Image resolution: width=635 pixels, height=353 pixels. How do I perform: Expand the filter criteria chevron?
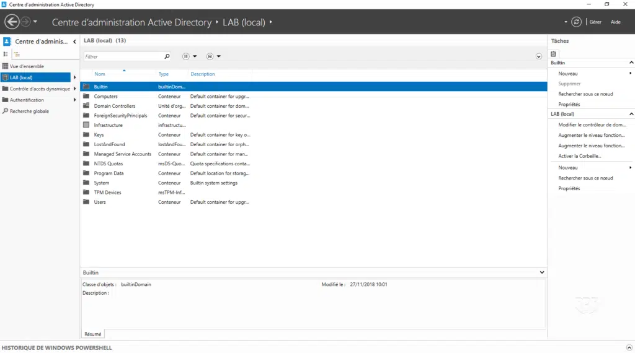539,56
